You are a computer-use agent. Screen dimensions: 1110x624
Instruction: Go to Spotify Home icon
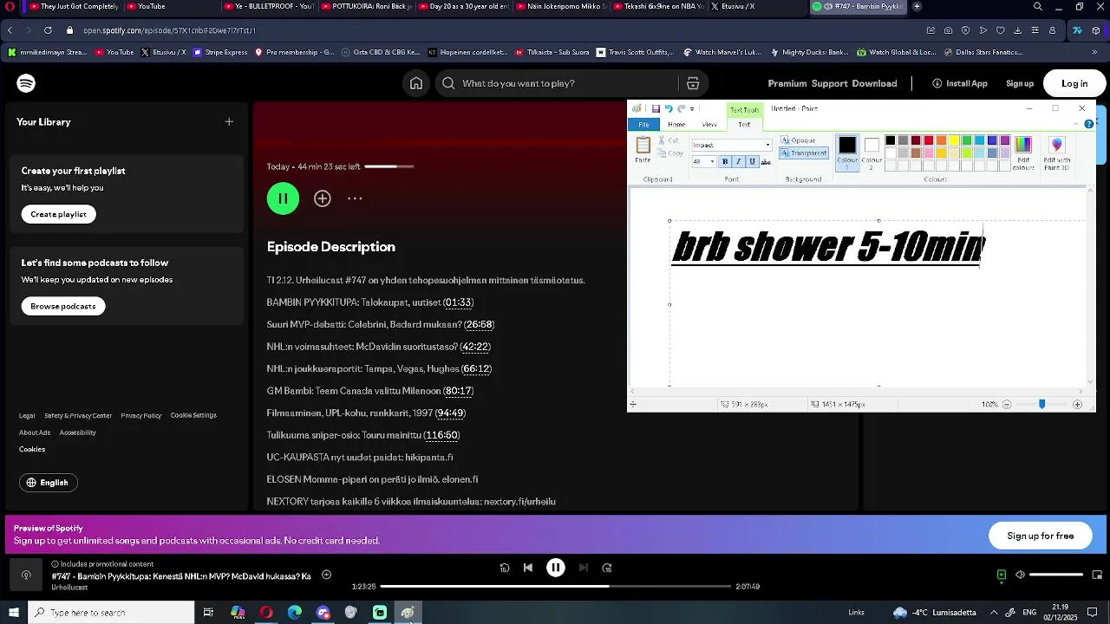(416, 83)
